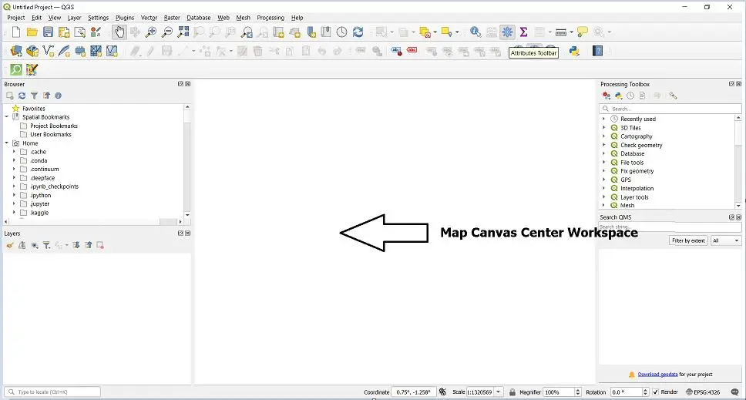Toggle extents display next to coordinate field

pos(442,392)
